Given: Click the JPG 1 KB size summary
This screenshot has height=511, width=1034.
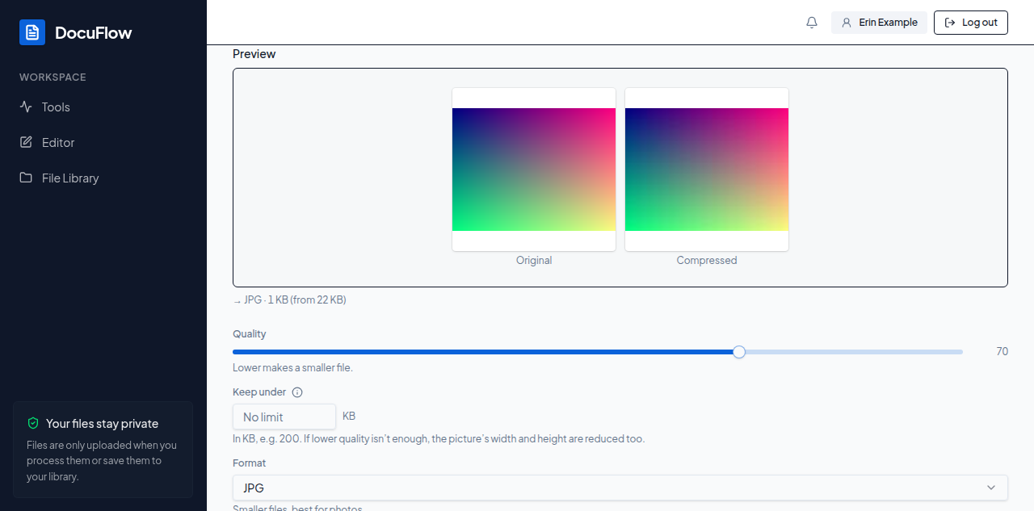Looking at the screenshot, I should [289, 299].
